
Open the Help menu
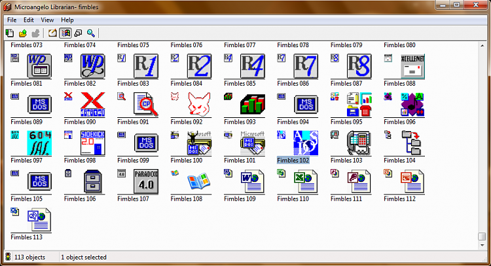[67, 20]
